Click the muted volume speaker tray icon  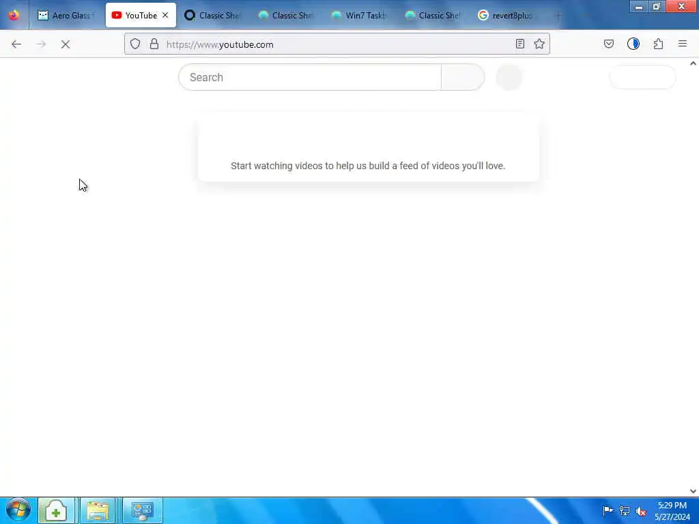pos(641,511)
